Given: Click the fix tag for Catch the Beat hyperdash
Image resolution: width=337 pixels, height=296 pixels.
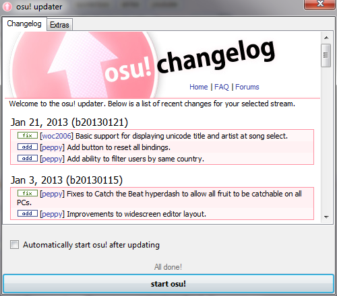Looking at the screenshot, I should pos(28,193).
